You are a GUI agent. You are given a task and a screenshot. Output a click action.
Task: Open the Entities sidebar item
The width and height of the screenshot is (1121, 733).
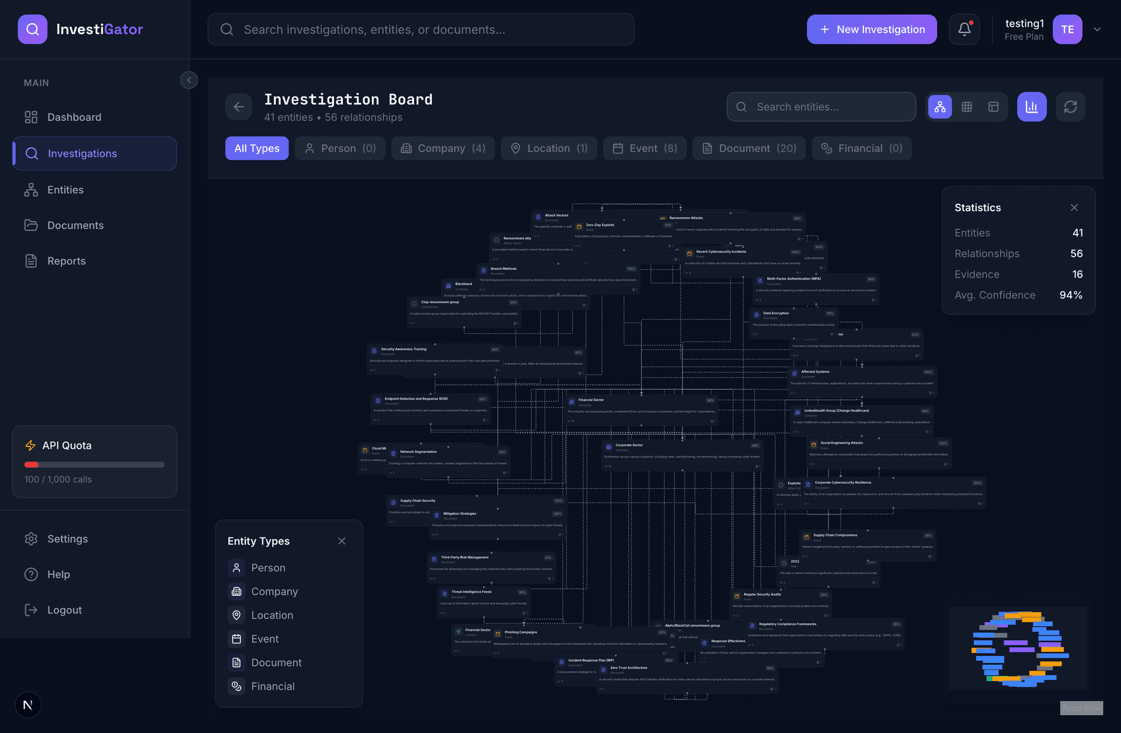coord(65,190)
